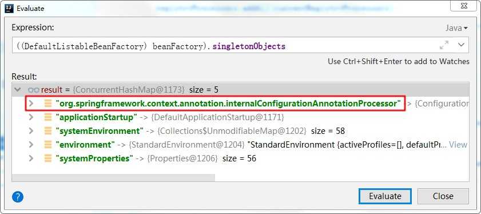
Task: Open the Java language dropdown
Action: coord(456,28)
